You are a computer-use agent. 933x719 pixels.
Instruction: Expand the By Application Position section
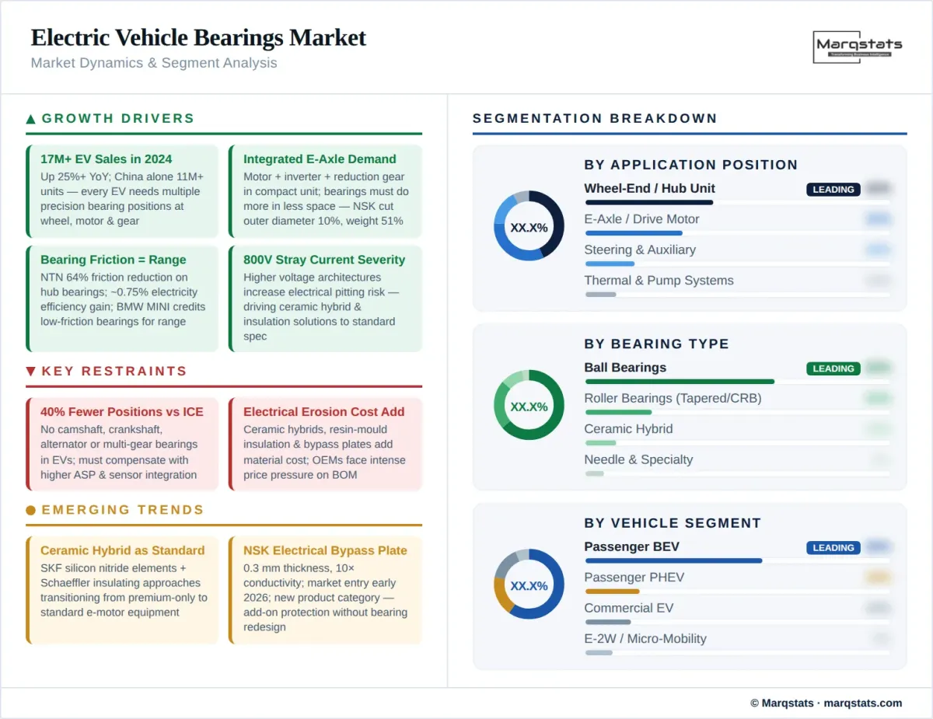[x=690, y=165]
